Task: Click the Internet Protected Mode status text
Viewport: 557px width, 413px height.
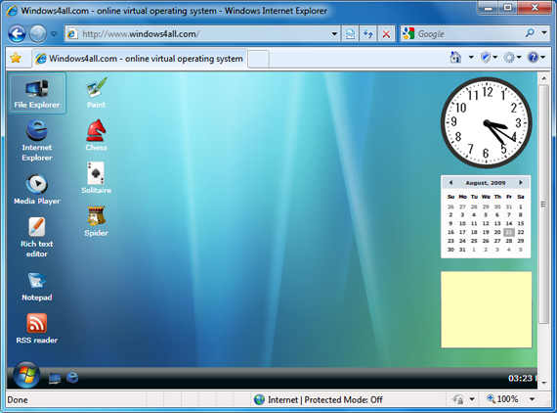Action: [325, 400]
